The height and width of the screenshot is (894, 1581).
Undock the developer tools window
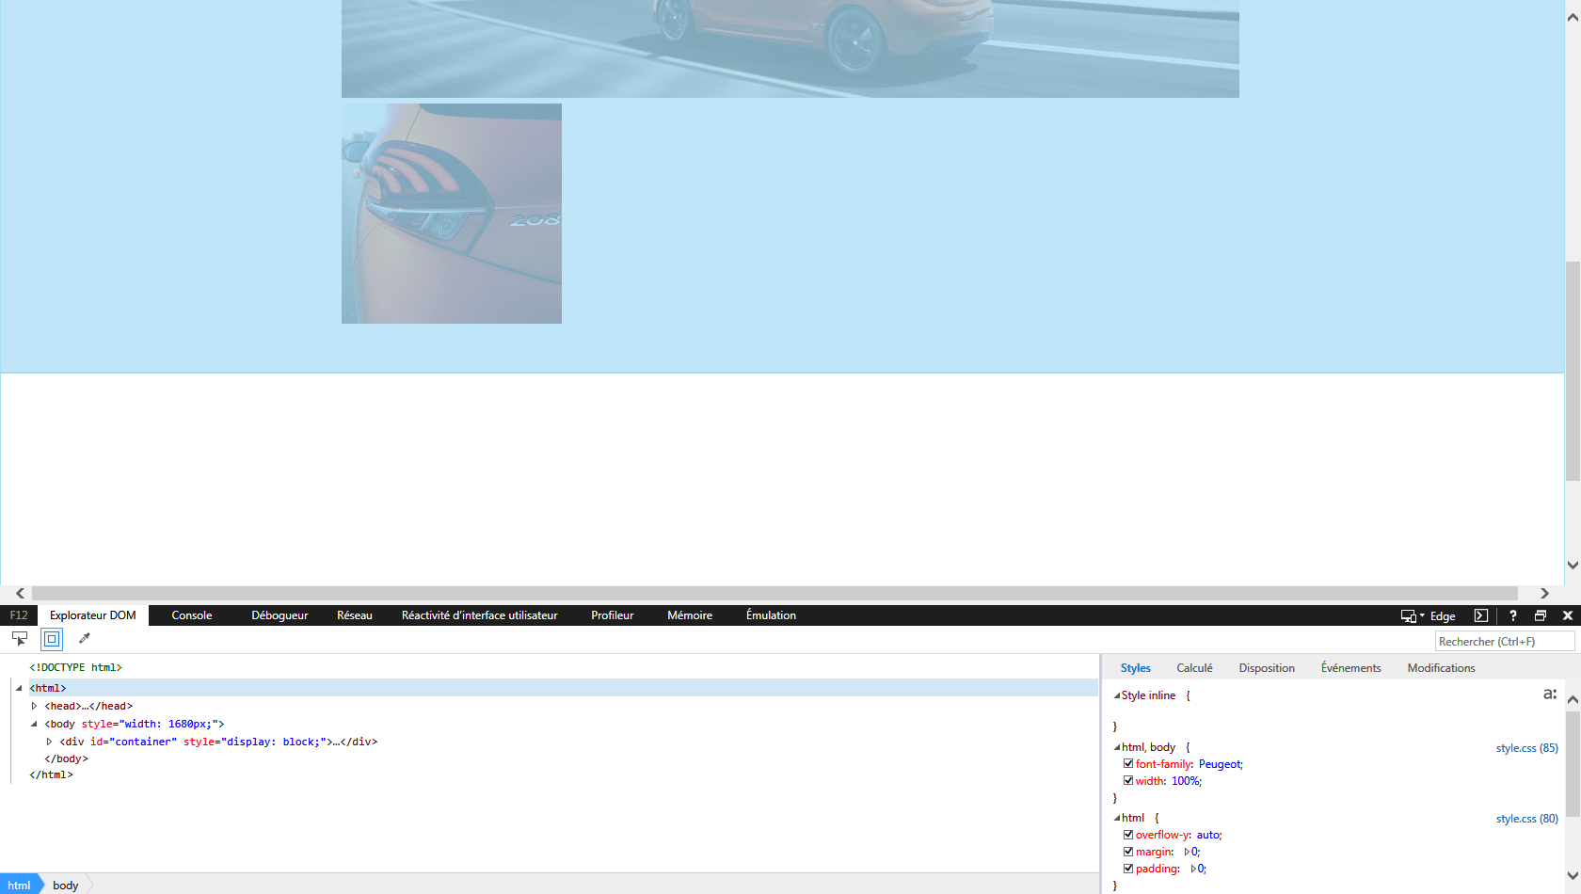(x=1541, y=615)
